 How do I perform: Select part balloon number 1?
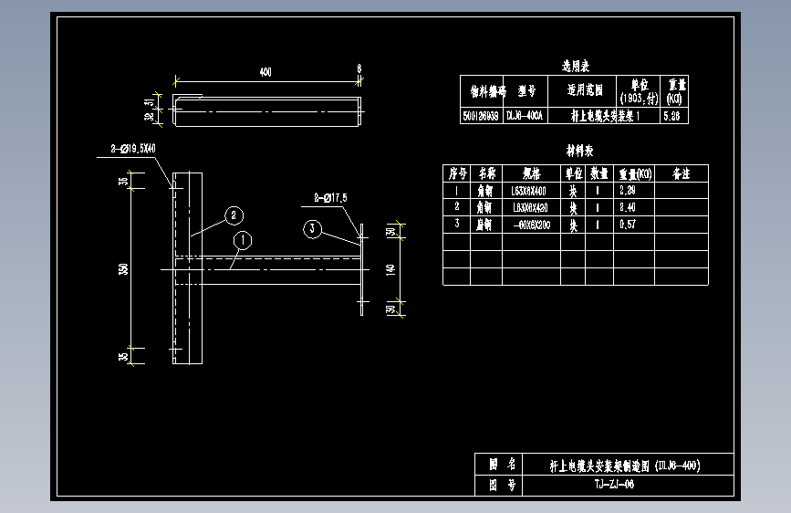243,240
